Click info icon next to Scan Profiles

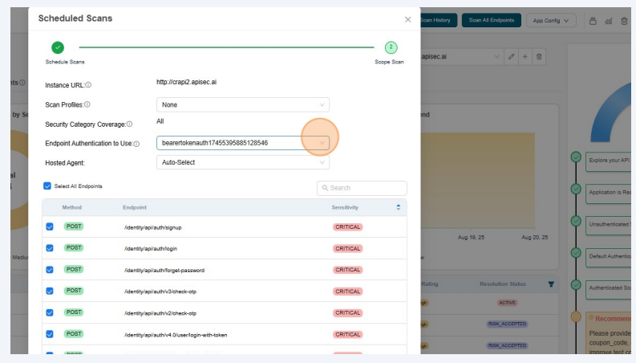pos(87,104)
